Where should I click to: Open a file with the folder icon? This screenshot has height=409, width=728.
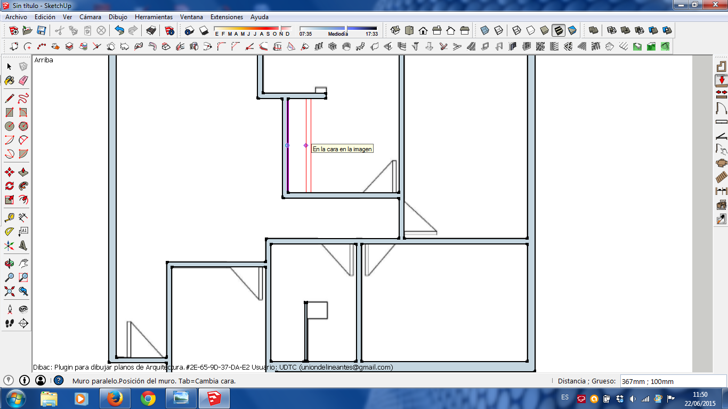coord(27,30)
